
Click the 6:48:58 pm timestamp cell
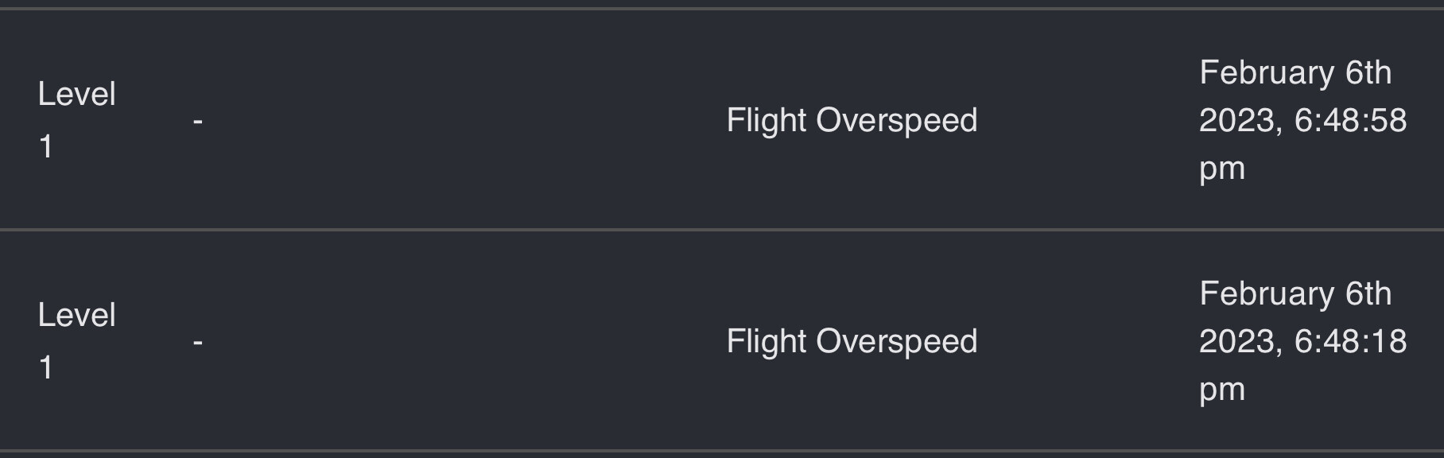click(1303, 121)
